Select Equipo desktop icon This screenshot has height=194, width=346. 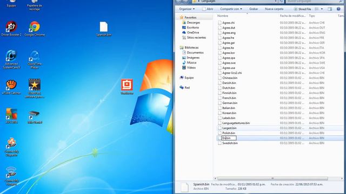pos(11,4)
